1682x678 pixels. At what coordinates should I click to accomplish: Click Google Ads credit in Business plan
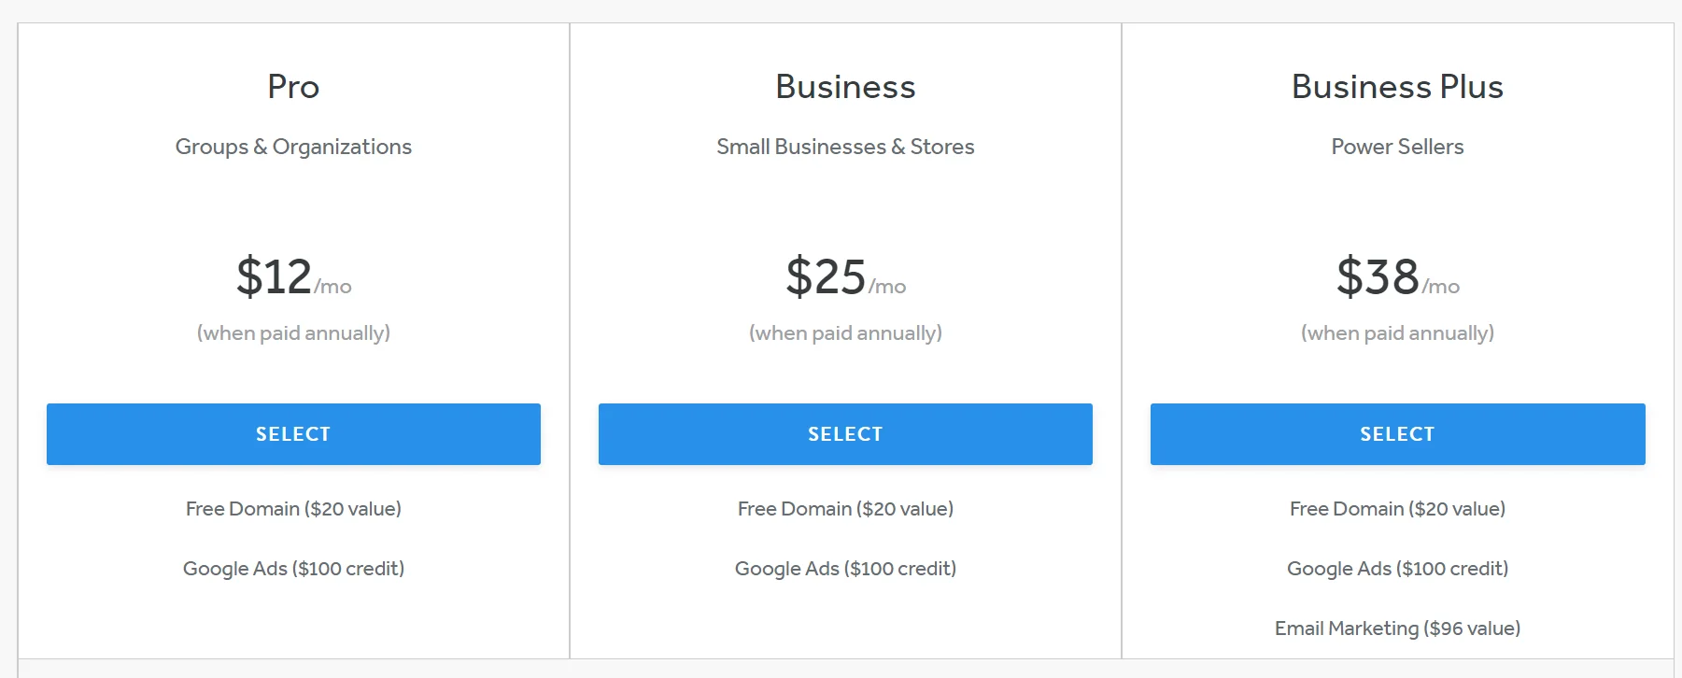click(845, 569)
